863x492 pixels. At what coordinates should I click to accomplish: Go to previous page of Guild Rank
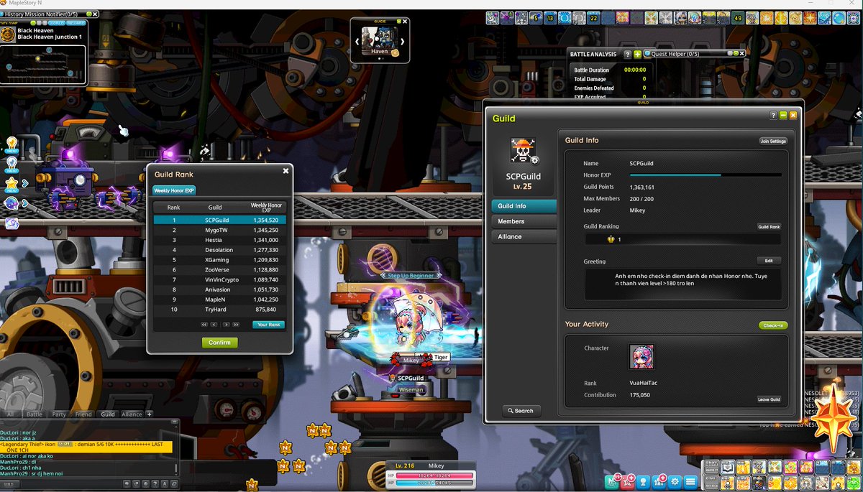click(214, 325)
